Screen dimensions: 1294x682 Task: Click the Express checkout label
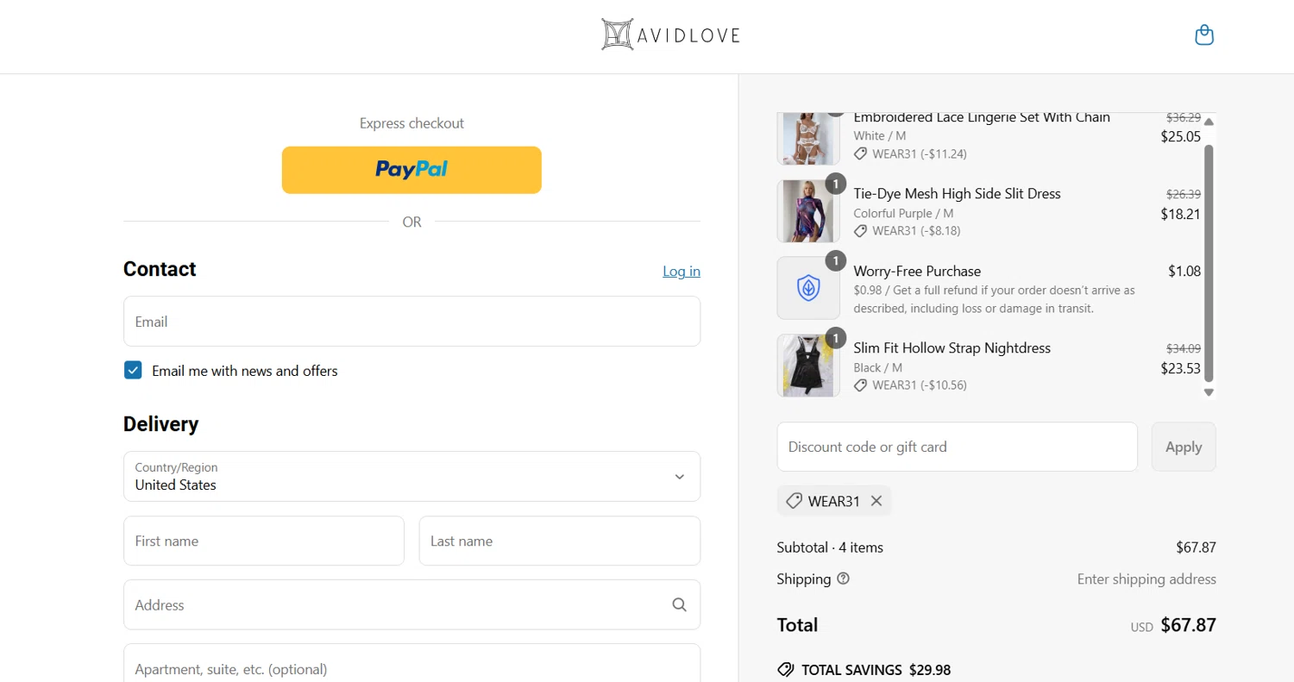[x=411, y=123]
